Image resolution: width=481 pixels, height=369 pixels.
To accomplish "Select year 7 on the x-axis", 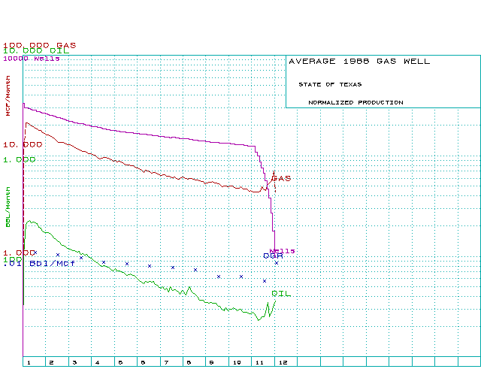I will tap(166, 362).
